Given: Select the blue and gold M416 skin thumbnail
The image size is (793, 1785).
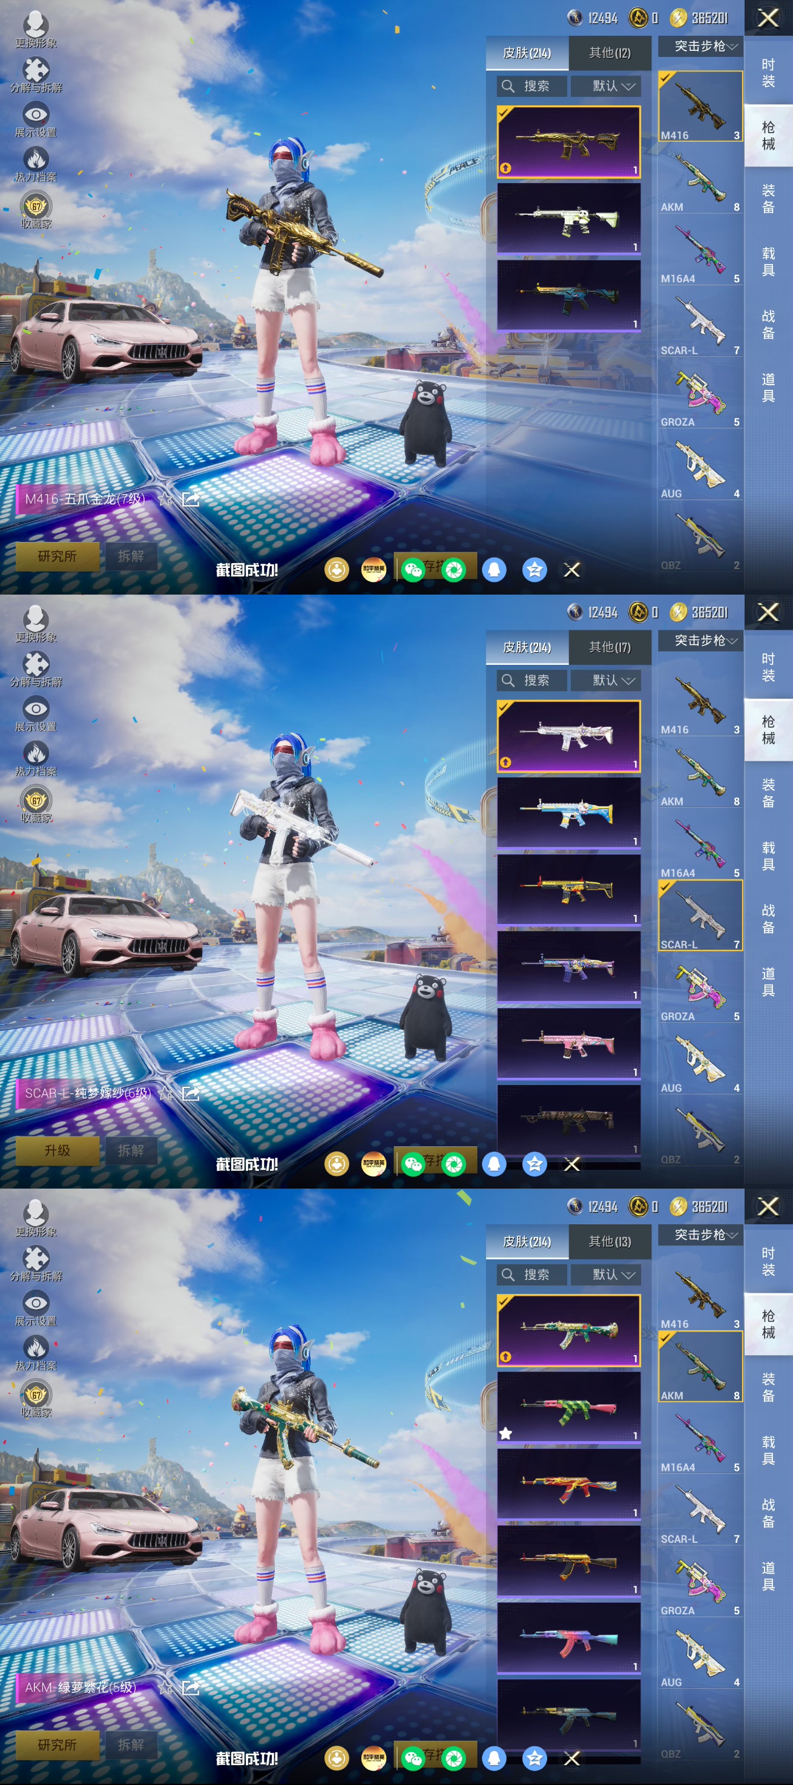Looking at the screenshot, I should [568, 296].
